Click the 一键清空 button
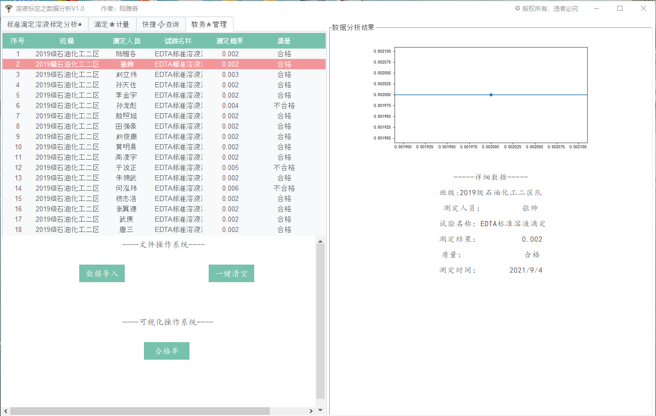Viewport: 656px width, 416px height. point(231,273)
